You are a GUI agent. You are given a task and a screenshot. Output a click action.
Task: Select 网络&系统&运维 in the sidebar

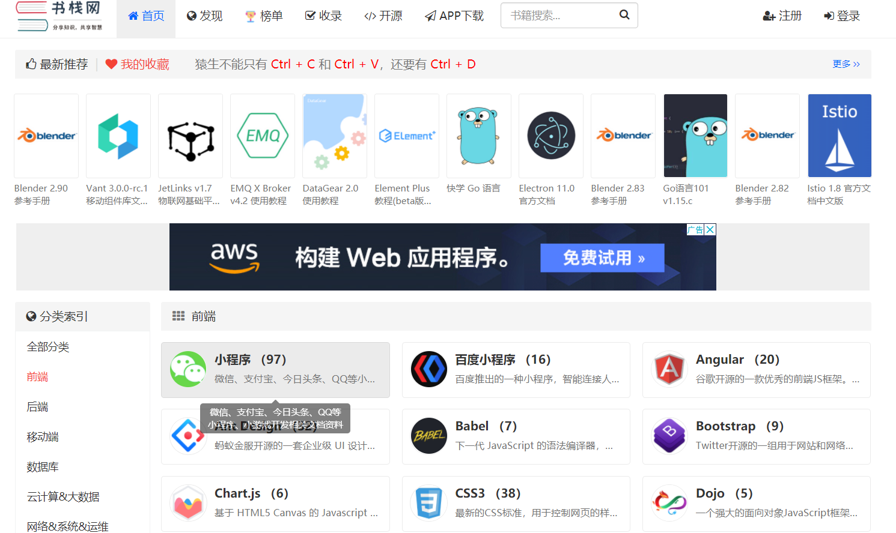[67, 526]
